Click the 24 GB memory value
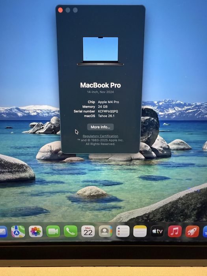Screen dimensions: 207x276 pyautogui.click(x=103, y=106)
